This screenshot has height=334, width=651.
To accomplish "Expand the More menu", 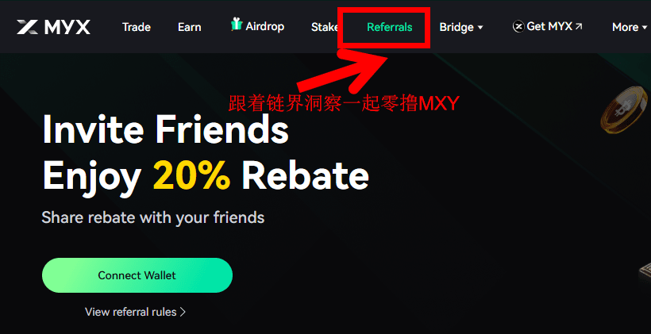I will (630, 28).
